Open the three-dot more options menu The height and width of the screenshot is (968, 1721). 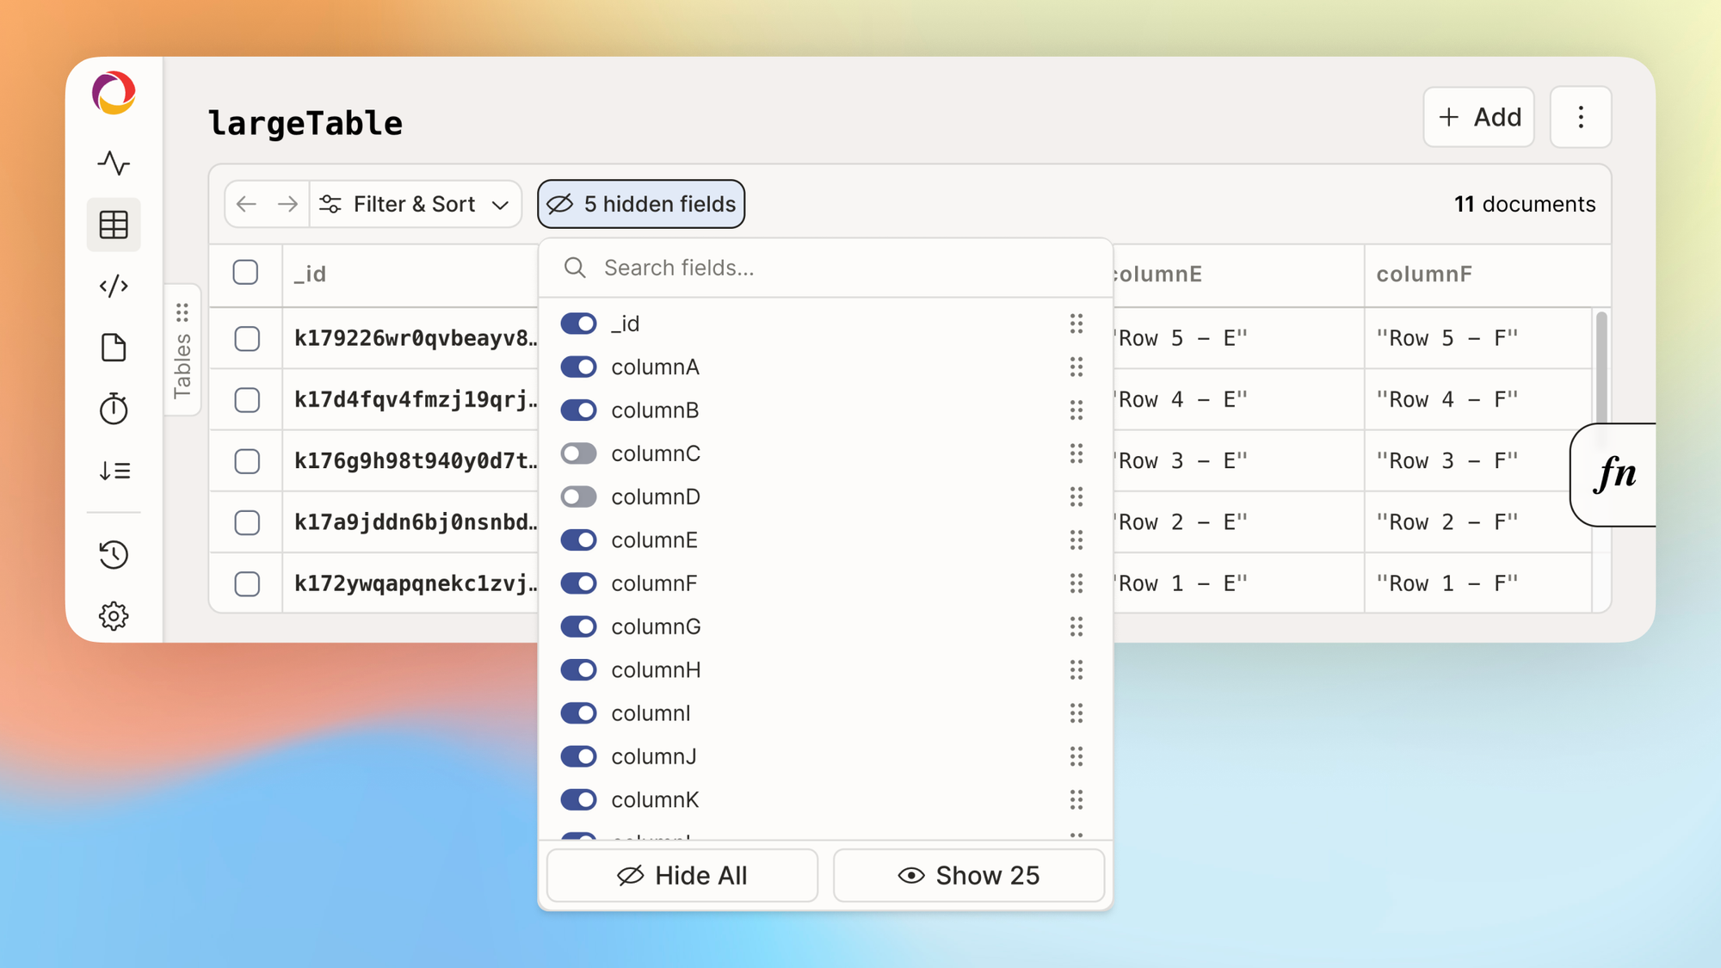point(1580,117)
